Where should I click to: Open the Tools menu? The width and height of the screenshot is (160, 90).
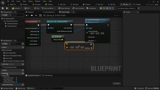44,1
